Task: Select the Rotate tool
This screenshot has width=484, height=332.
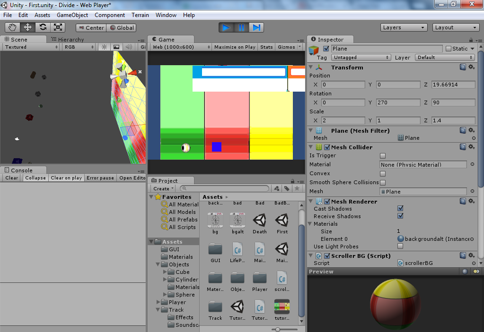Action: (x=43, y=27)
